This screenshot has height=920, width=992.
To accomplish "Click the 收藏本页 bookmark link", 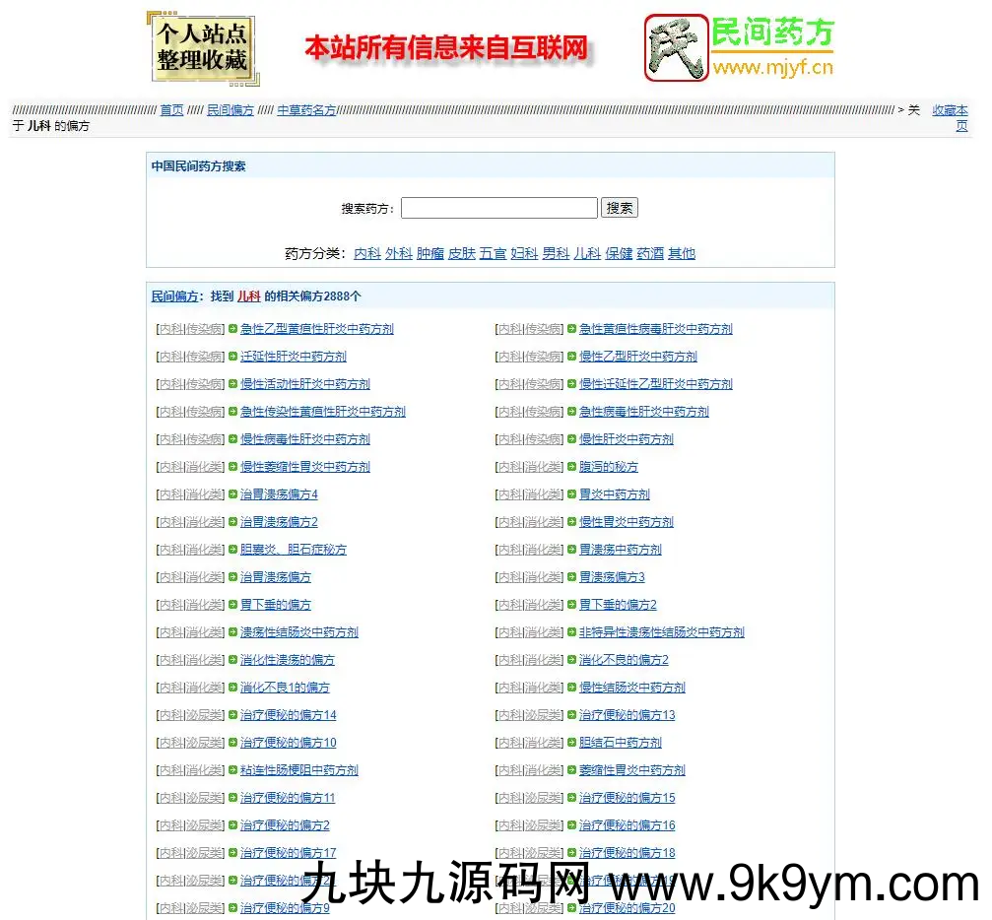I will click(951, 117).
